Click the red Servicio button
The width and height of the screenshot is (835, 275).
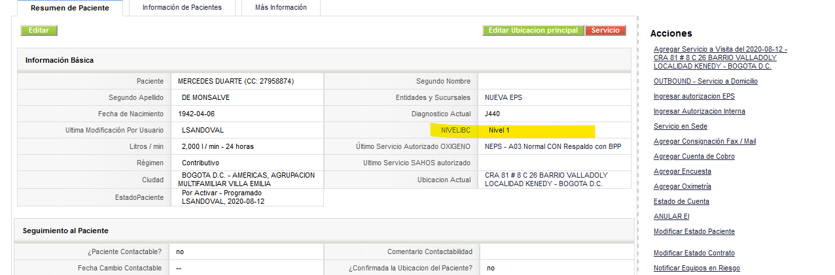click(x=605, y=31)
